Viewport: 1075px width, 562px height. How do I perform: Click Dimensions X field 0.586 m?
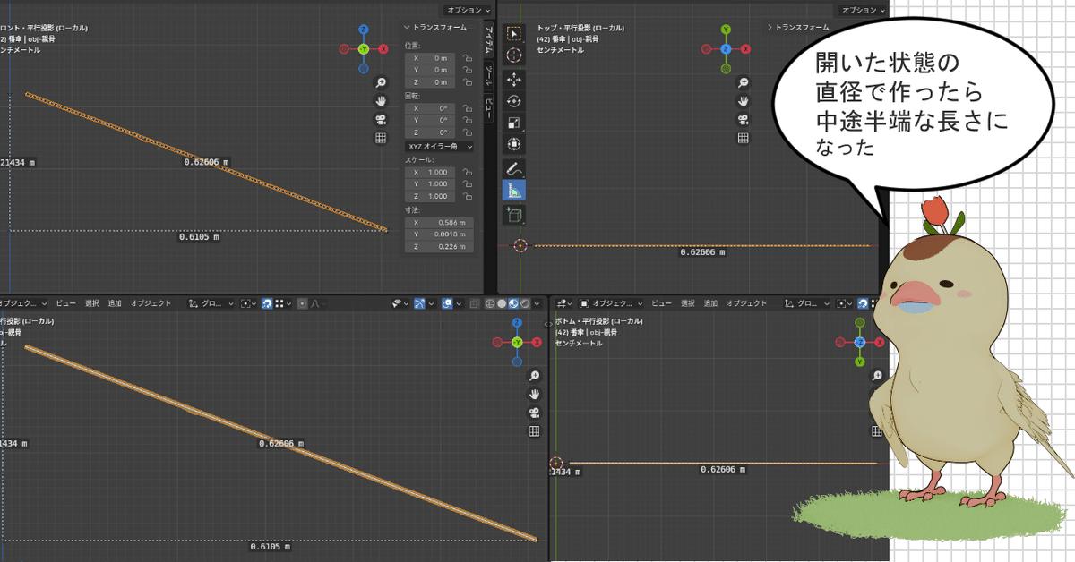(x=439, y=222)
